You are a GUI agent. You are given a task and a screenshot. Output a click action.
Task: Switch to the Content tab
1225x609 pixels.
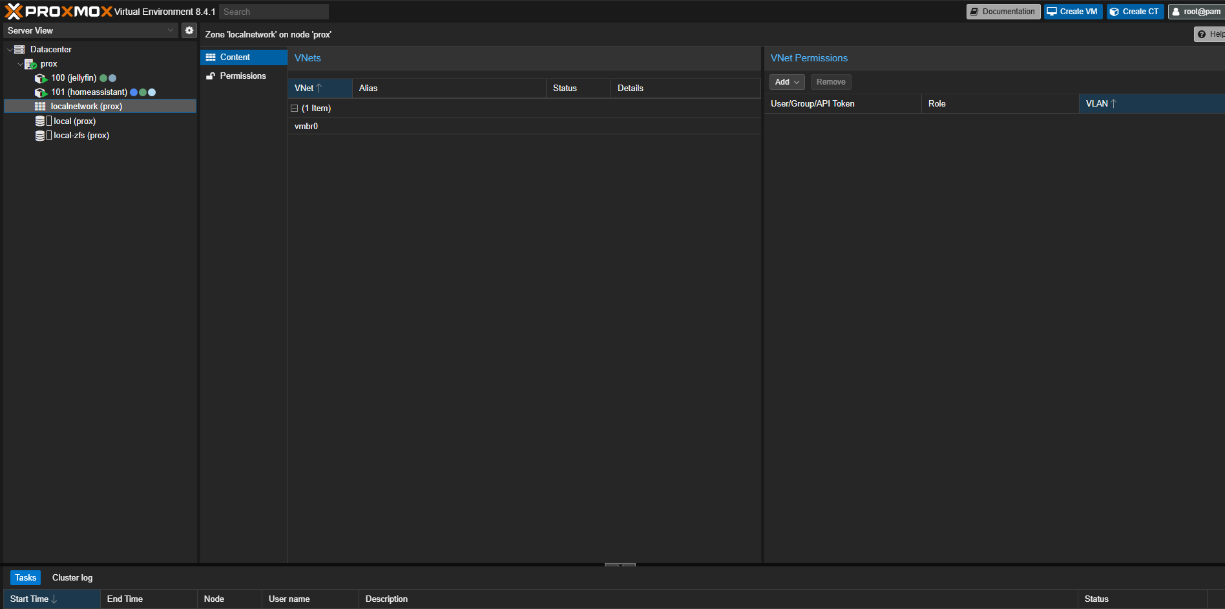coord(244,57)
